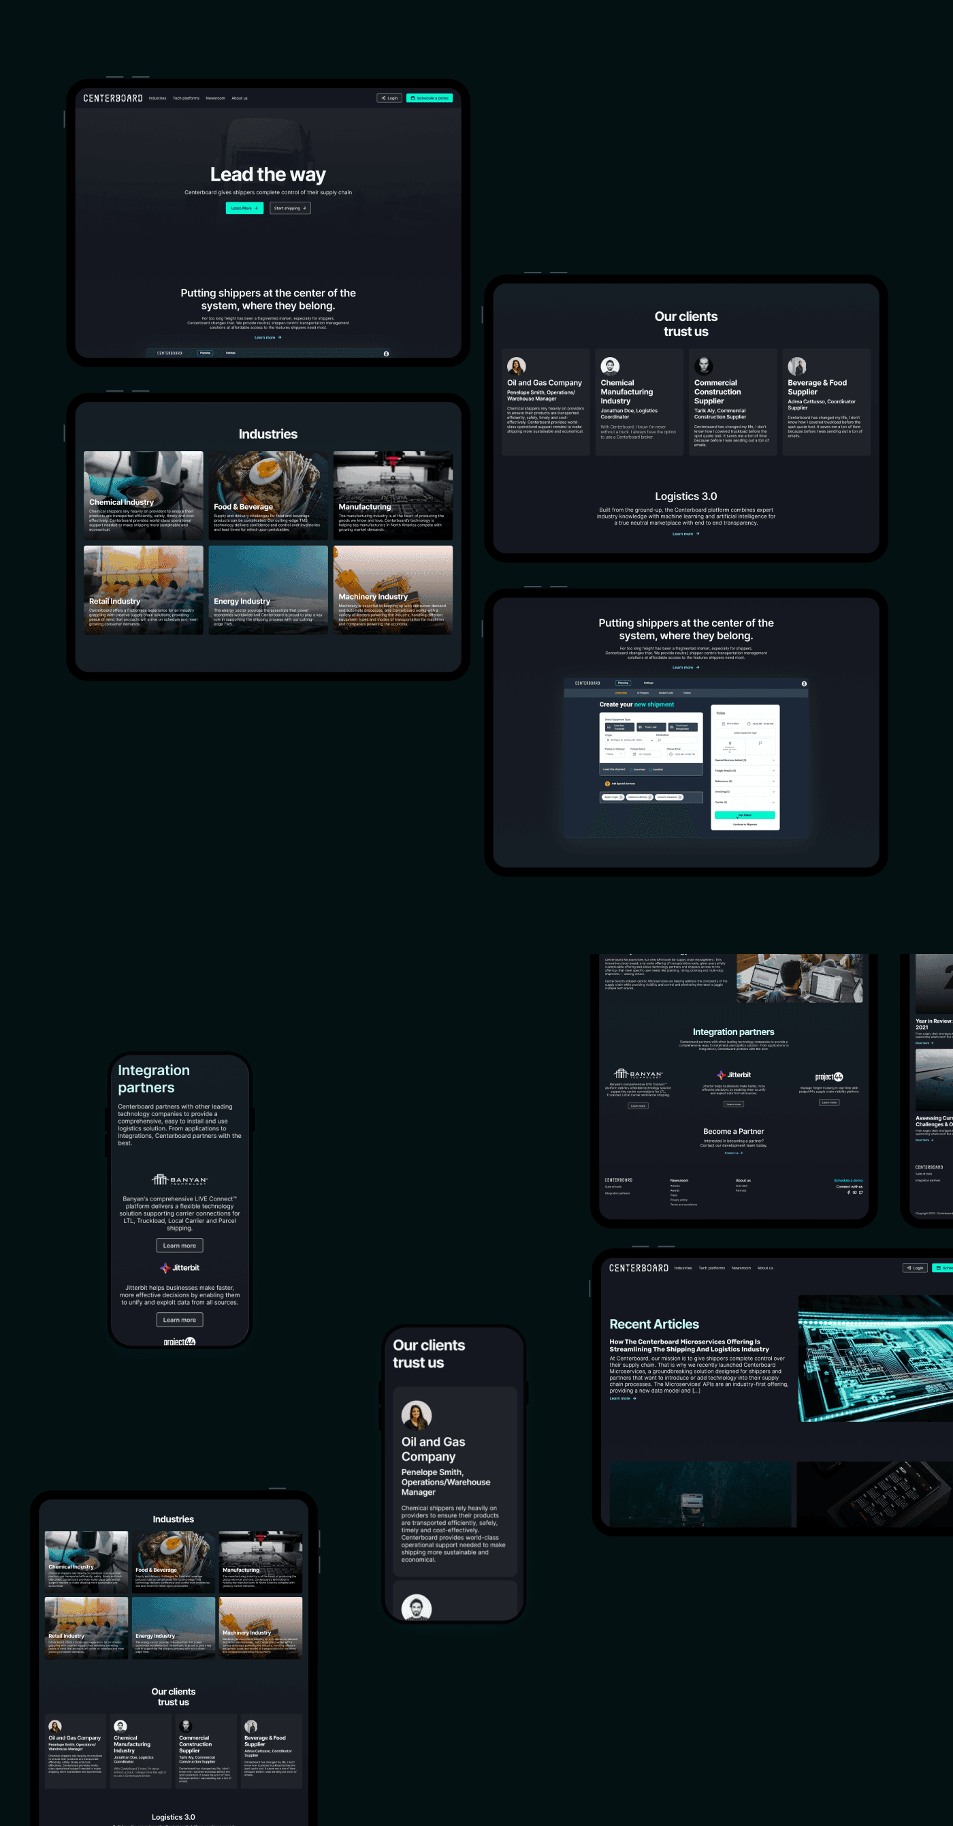This screenshot has height=1826, width=953.
Task: Click Banyan Technology logo in tablet partners page
Action: [639, 1074]
